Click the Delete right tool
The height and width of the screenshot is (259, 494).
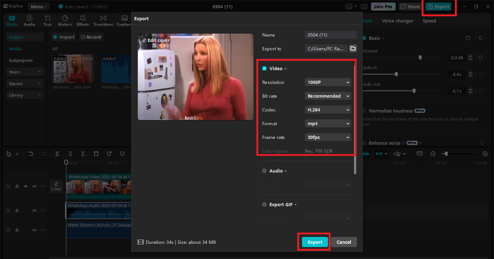tap(83, 154)
